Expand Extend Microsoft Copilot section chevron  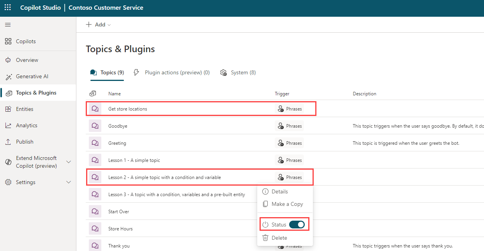(x=69, y=162)
